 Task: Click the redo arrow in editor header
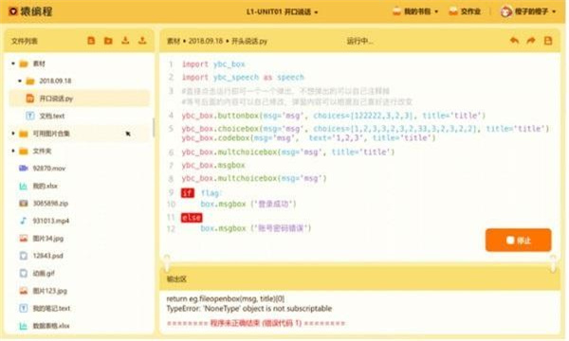click(531, 41)
